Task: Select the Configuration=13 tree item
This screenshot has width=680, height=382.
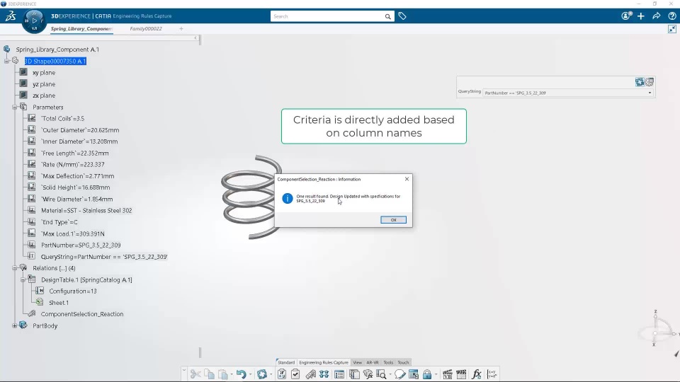Action: coord(73,291)
